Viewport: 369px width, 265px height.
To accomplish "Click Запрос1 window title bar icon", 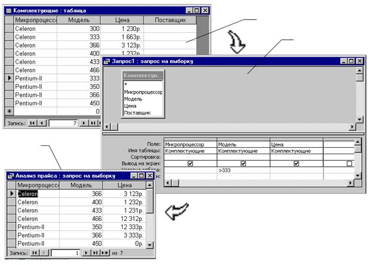I will tap(107, 61).
